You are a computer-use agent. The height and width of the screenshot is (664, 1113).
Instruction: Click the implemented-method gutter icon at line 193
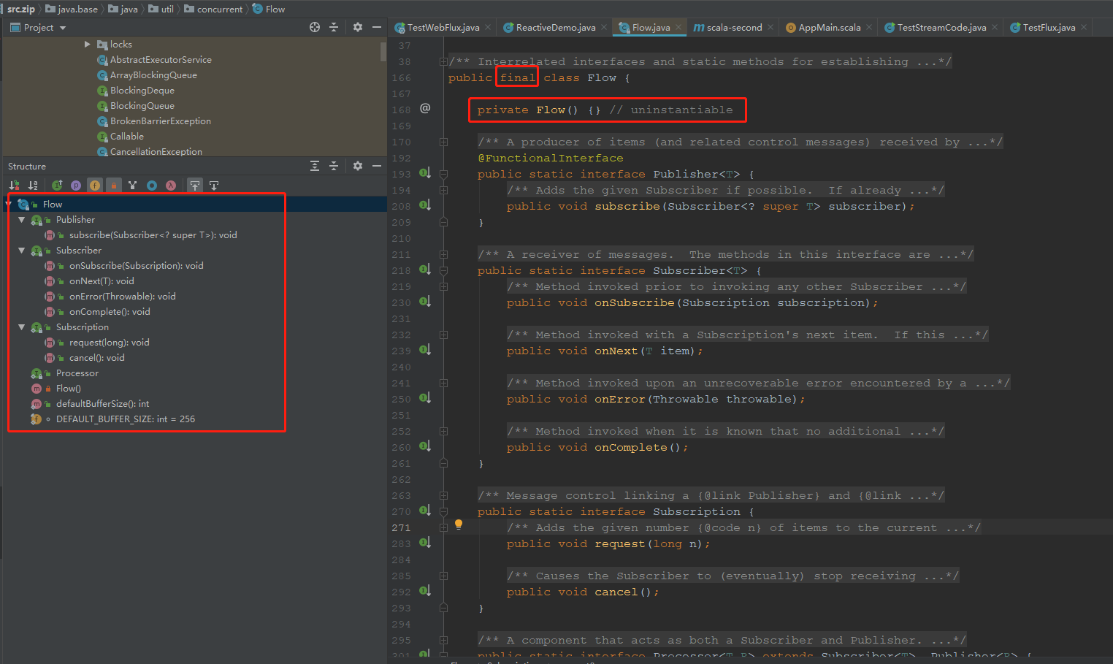click(x=425, y=173)
